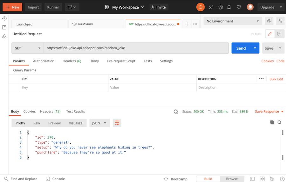Open the manage environments sliders icon
The width and height of the screenshot is (286, 182).
(x=280, y=21)
